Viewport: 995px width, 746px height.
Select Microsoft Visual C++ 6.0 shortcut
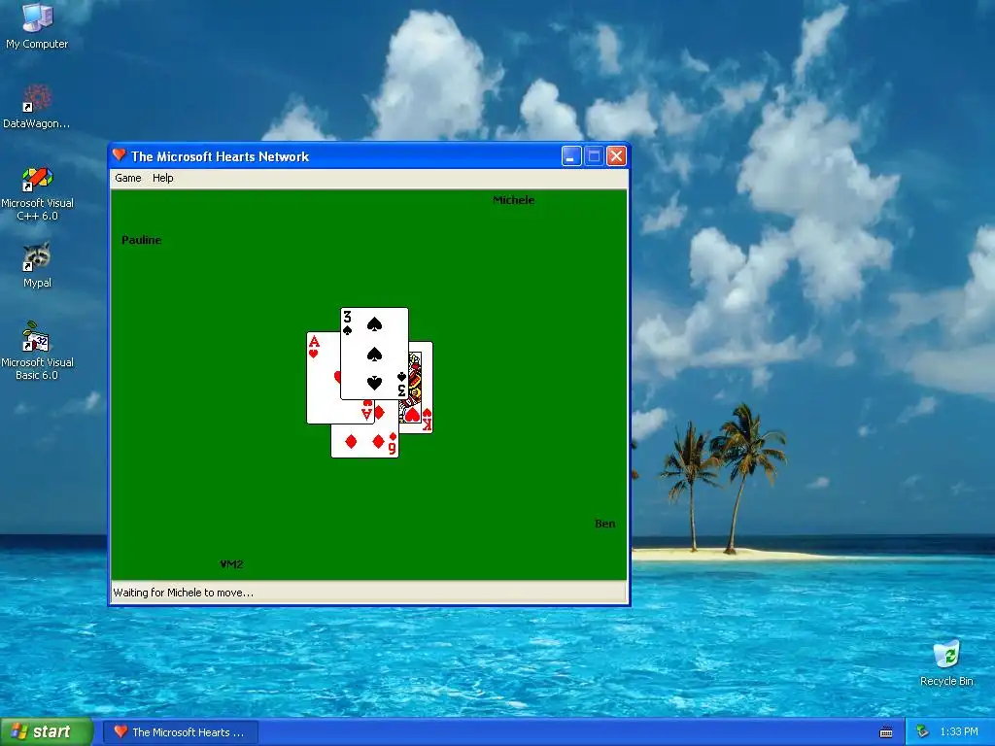coord(37,193)
